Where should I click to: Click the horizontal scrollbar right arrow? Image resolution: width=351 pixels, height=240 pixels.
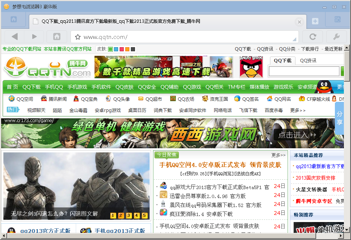pyautogui.click(x=341, y=236)
